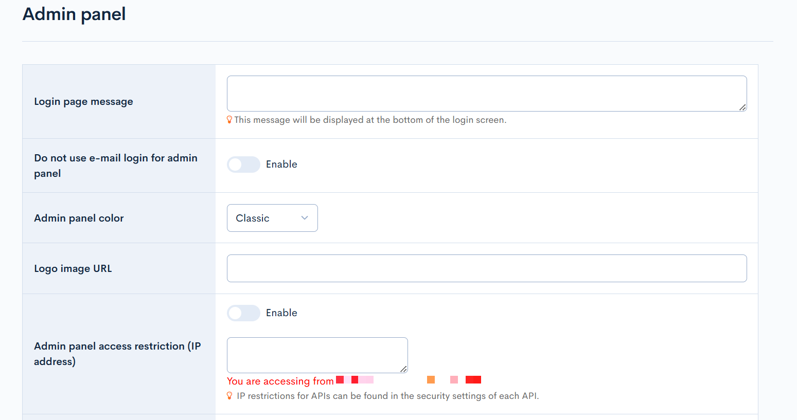Click the "Login page message" row label

pyautogui.click(x=83, y=102)
